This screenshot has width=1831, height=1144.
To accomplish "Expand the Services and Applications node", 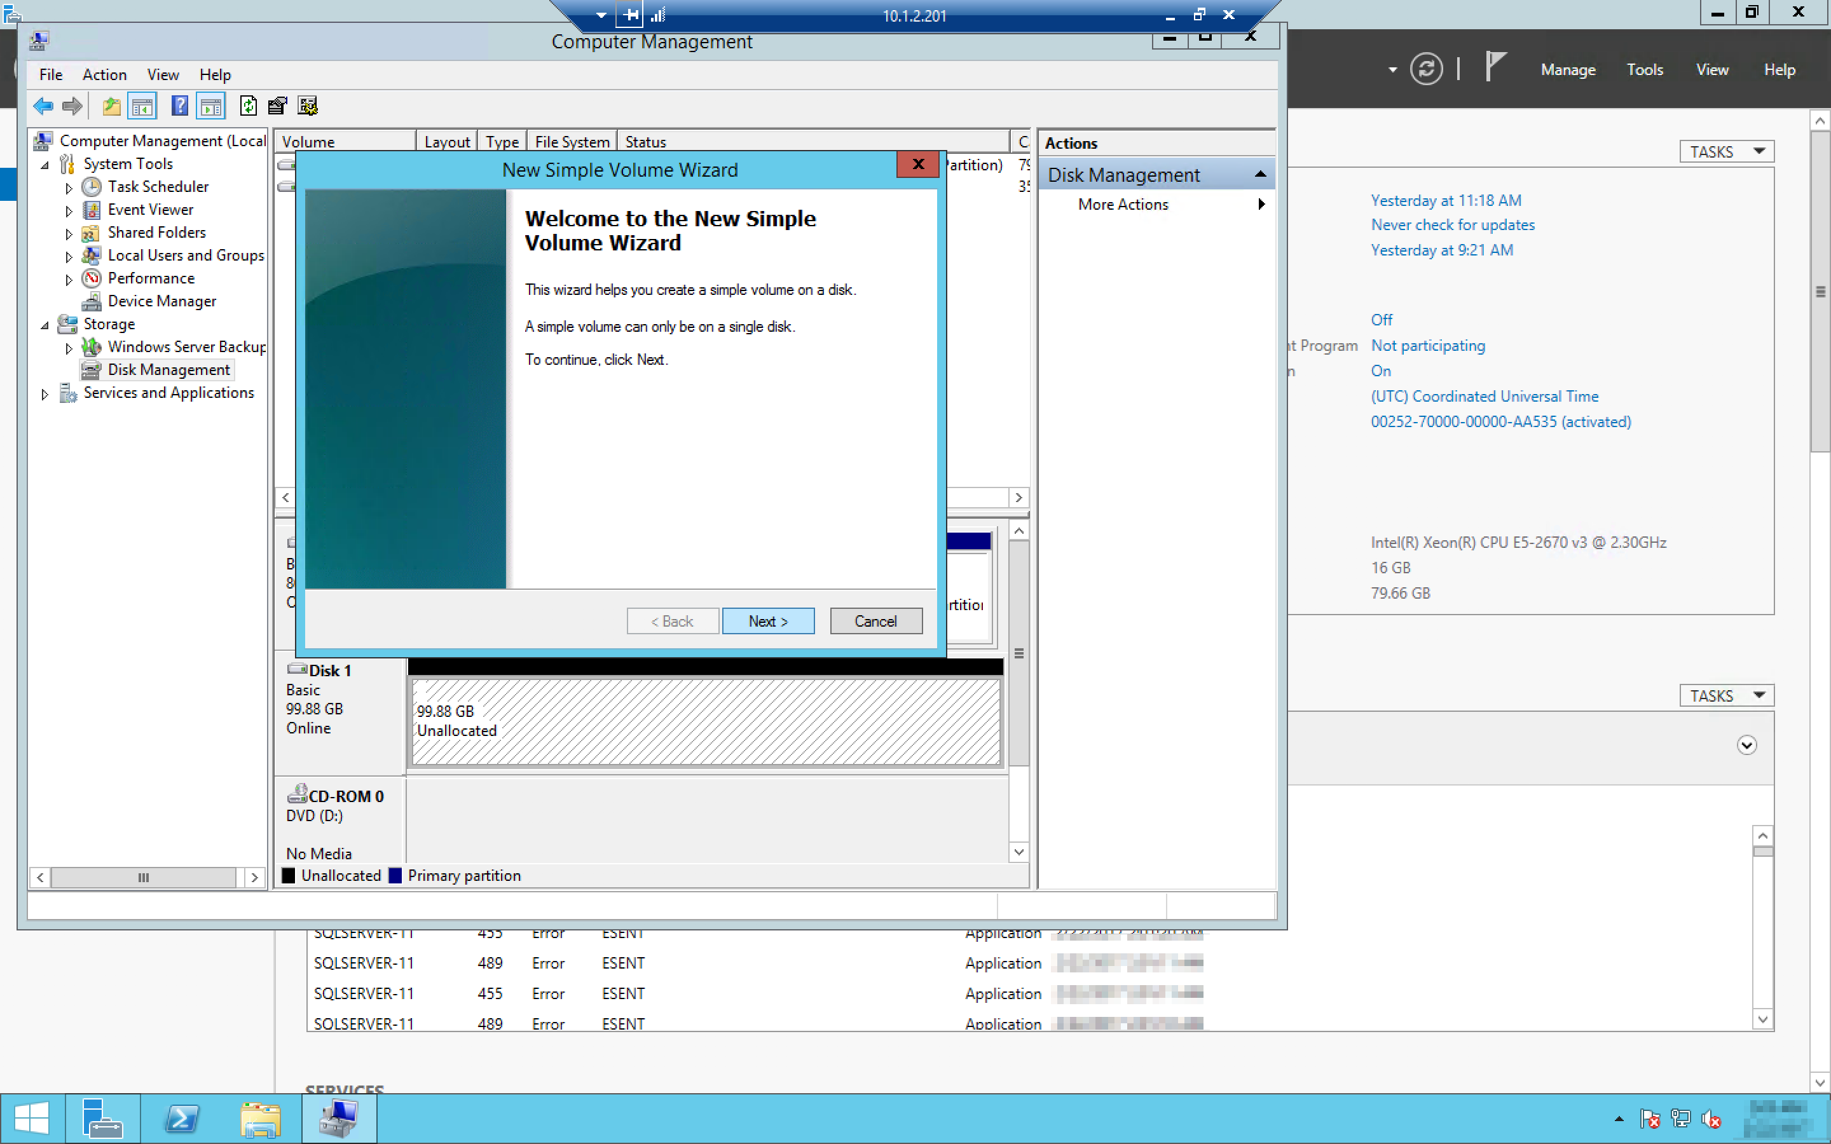I will pos(45,394).
